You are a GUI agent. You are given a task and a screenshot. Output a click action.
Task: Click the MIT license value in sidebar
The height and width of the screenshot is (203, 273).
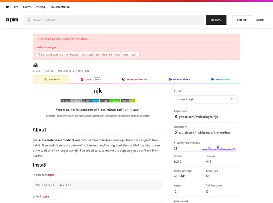coord(208,162)
